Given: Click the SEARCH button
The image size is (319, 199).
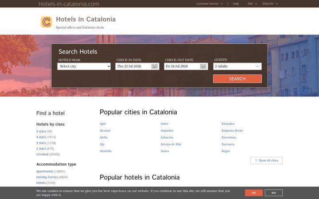Looking at the screenshot, I should click(237, 79).
